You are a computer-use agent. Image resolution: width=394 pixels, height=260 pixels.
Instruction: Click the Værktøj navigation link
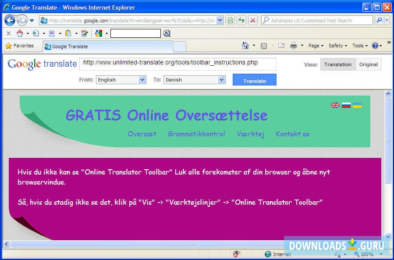click(x=250, y=134)
